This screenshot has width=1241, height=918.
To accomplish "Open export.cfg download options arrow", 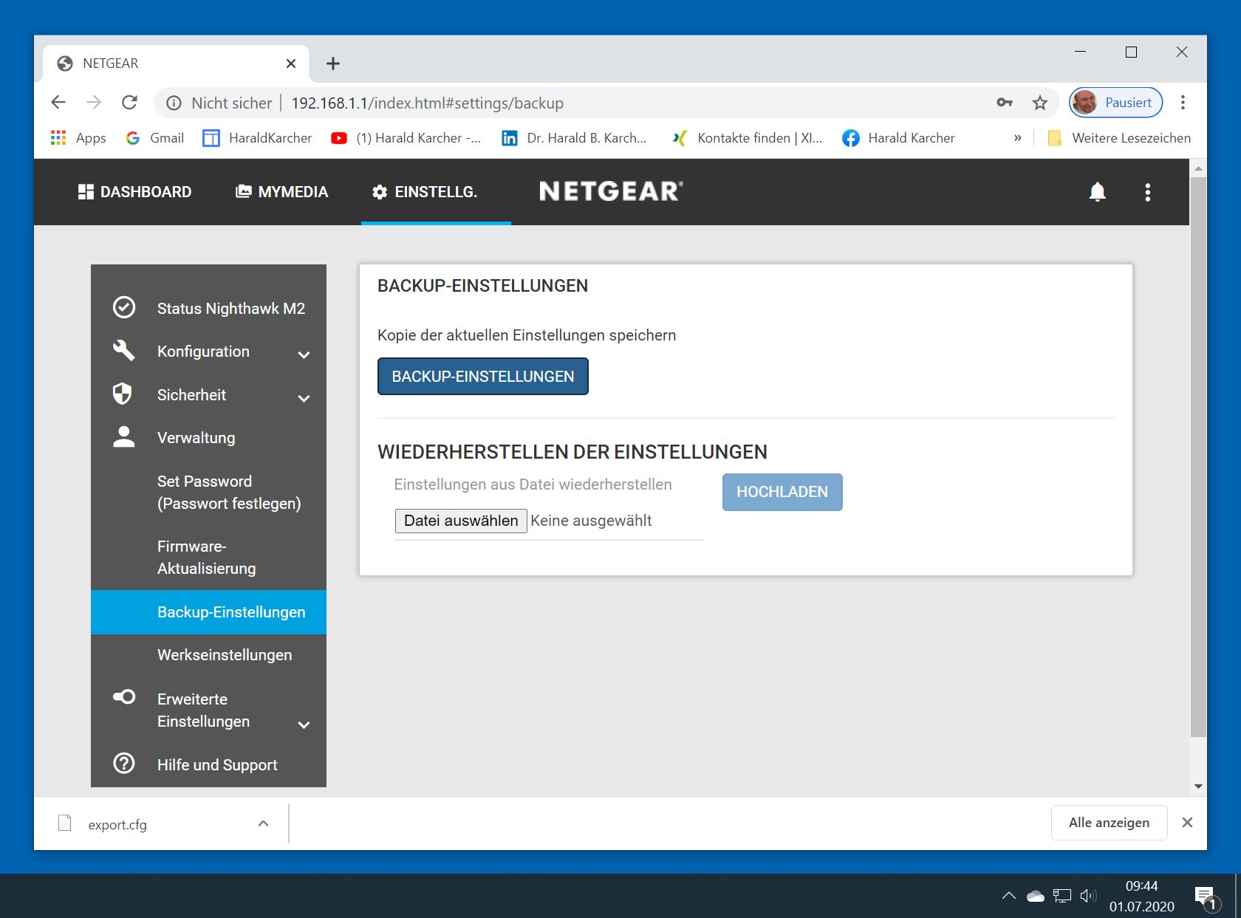I will (x=263, y=823).
